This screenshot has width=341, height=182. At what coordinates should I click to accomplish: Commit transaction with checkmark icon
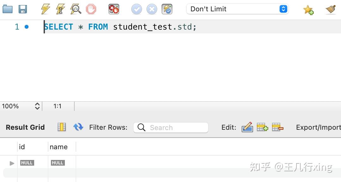(x=137, y=9)
